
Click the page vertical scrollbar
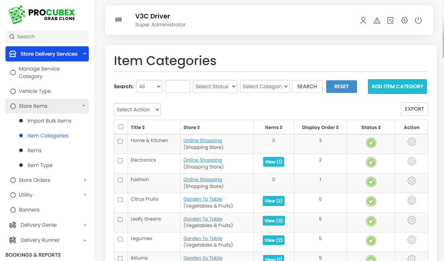coord(442,29)
